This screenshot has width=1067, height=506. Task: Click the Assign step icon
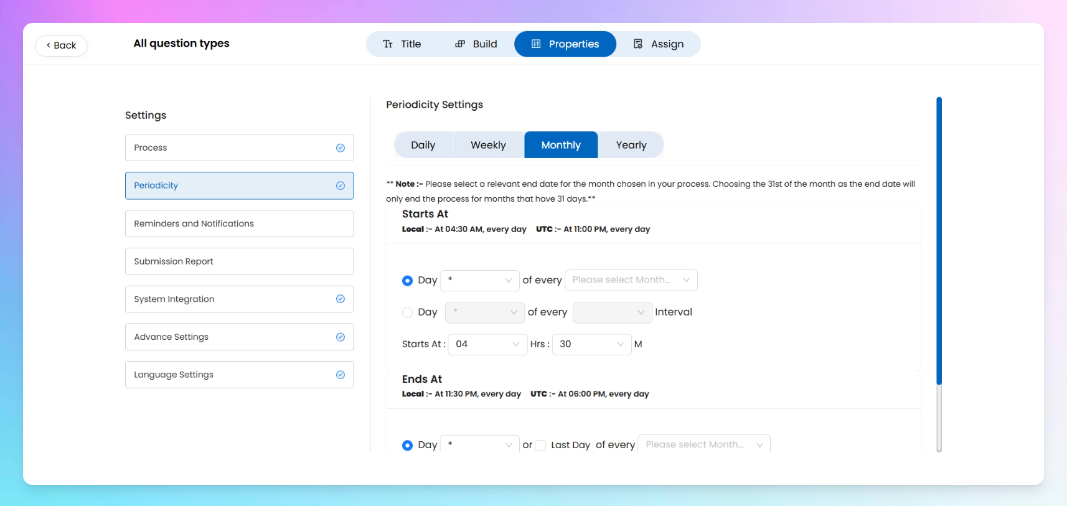pos(638,44)
